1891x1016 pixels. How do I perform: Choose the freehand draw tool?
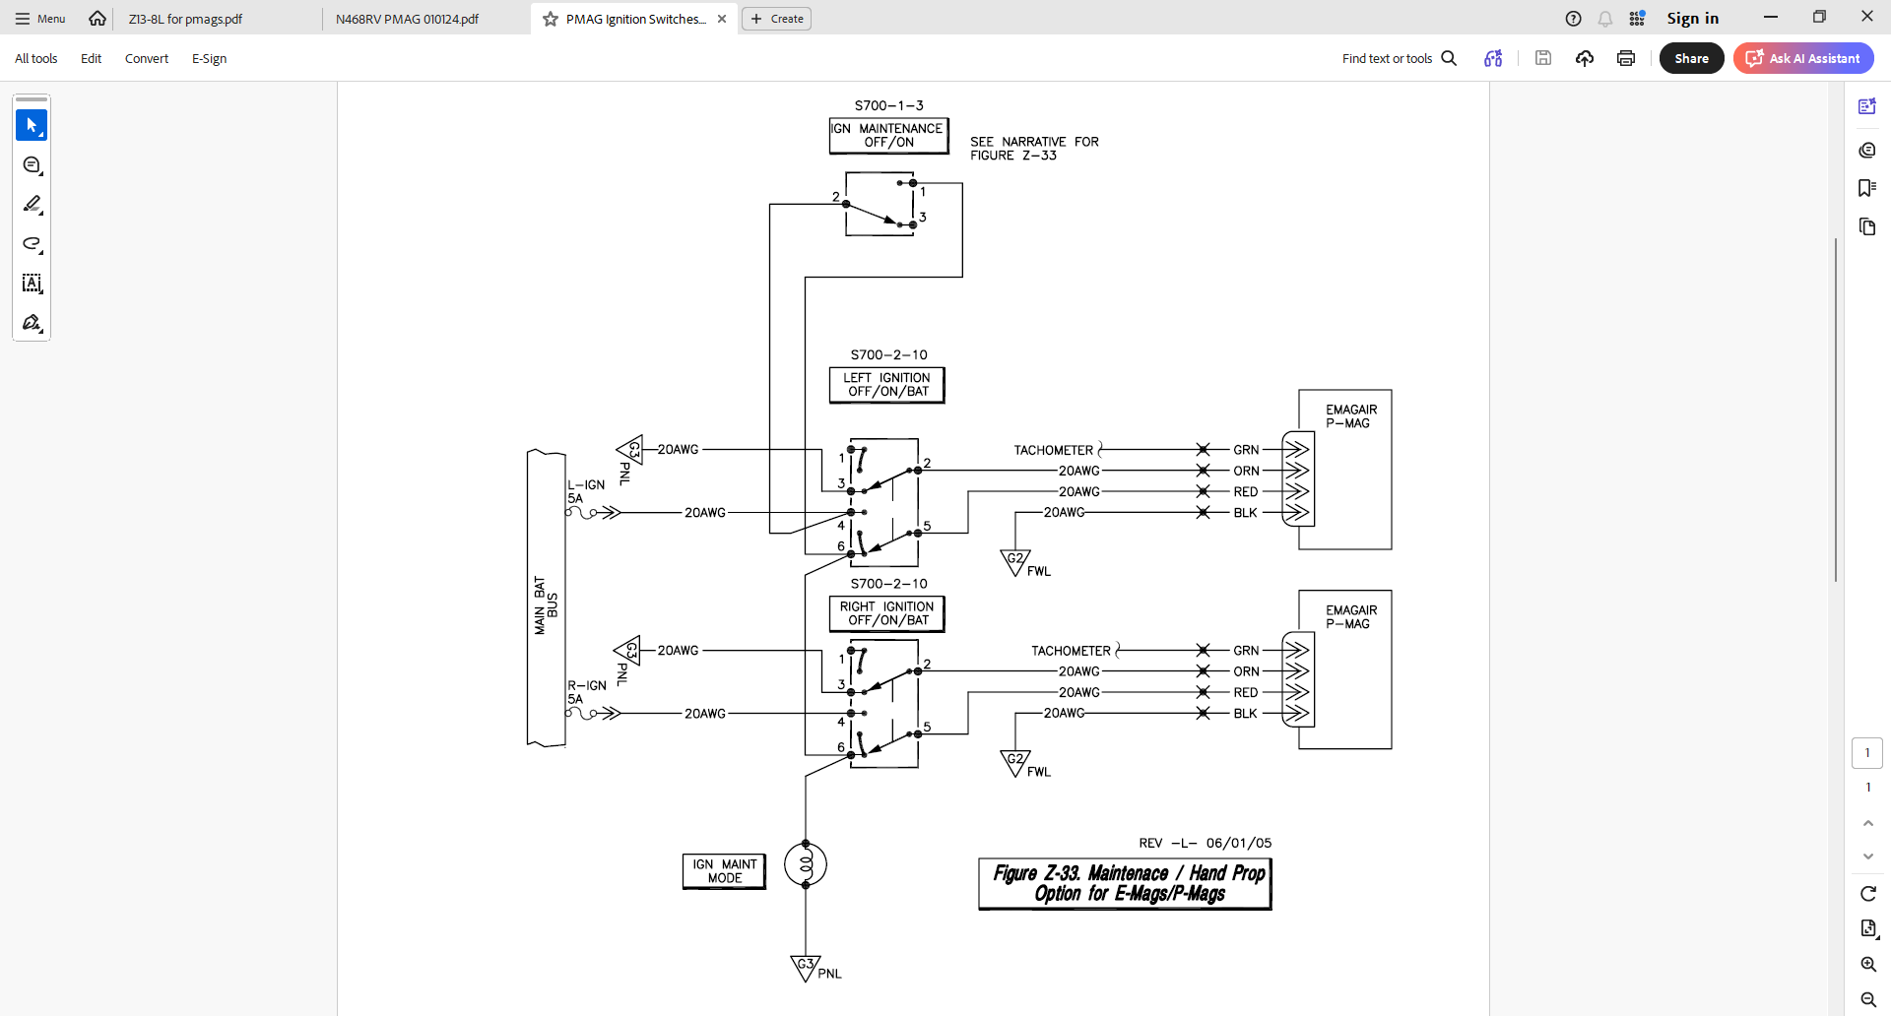(32, 244)
